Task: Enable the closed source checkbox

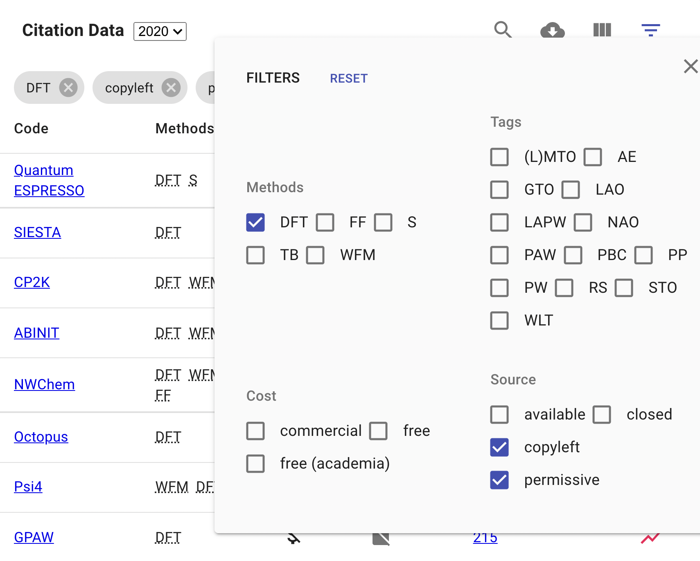Action: [602, 415]
